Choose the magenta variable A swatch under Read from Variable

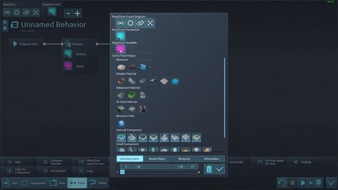pos(120,49)
